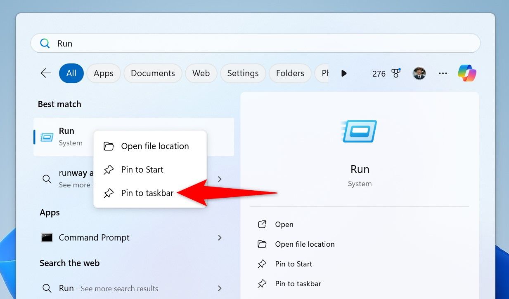Click Open in the Run preview pane

click(284, 224)
